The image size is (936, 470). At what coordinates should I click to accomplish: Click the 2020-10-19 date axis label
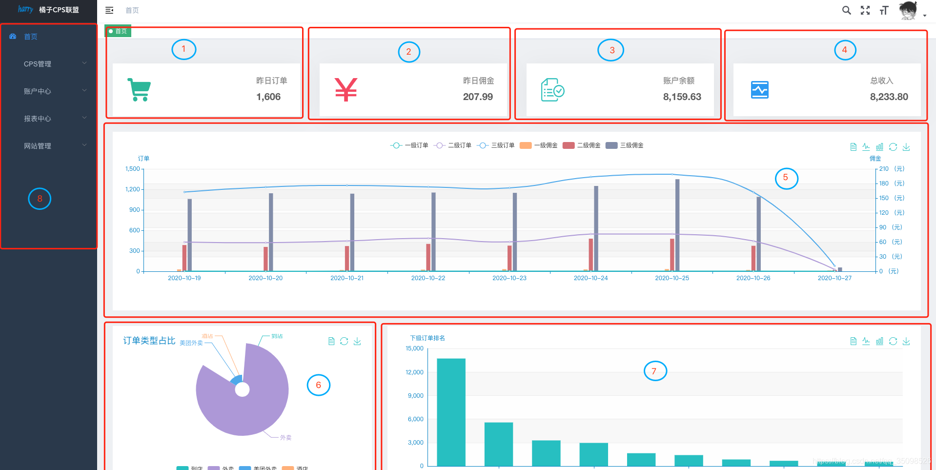pyautogui.click(x=184, y=278)
